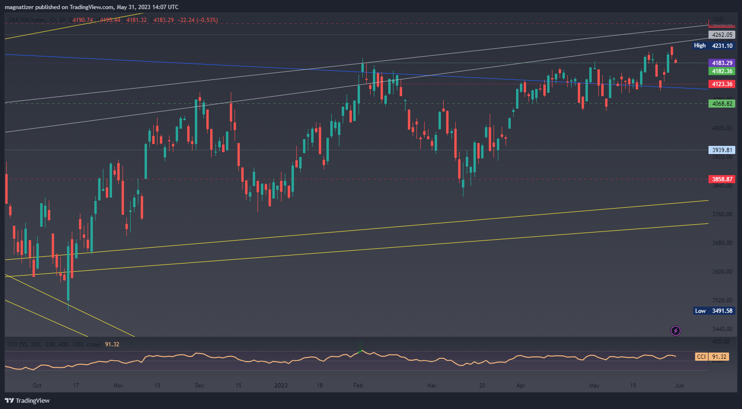Click the Jun label on the time axis
Viewport: 742px width, 409px height.
[679, 386]
